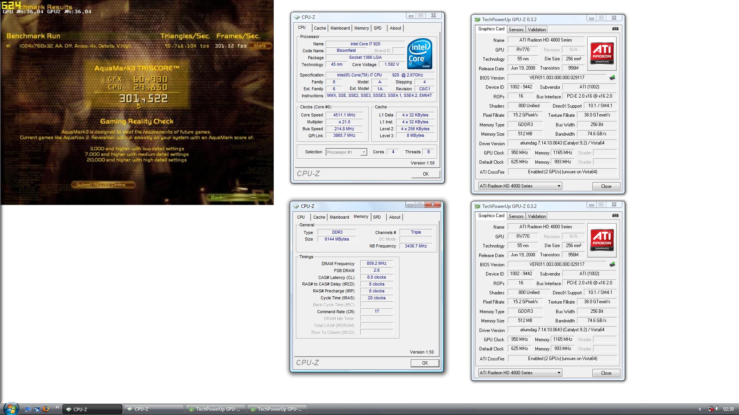Click OK in the top CPU-Z window
Screen dimensions: 739x415
(426, 174)
